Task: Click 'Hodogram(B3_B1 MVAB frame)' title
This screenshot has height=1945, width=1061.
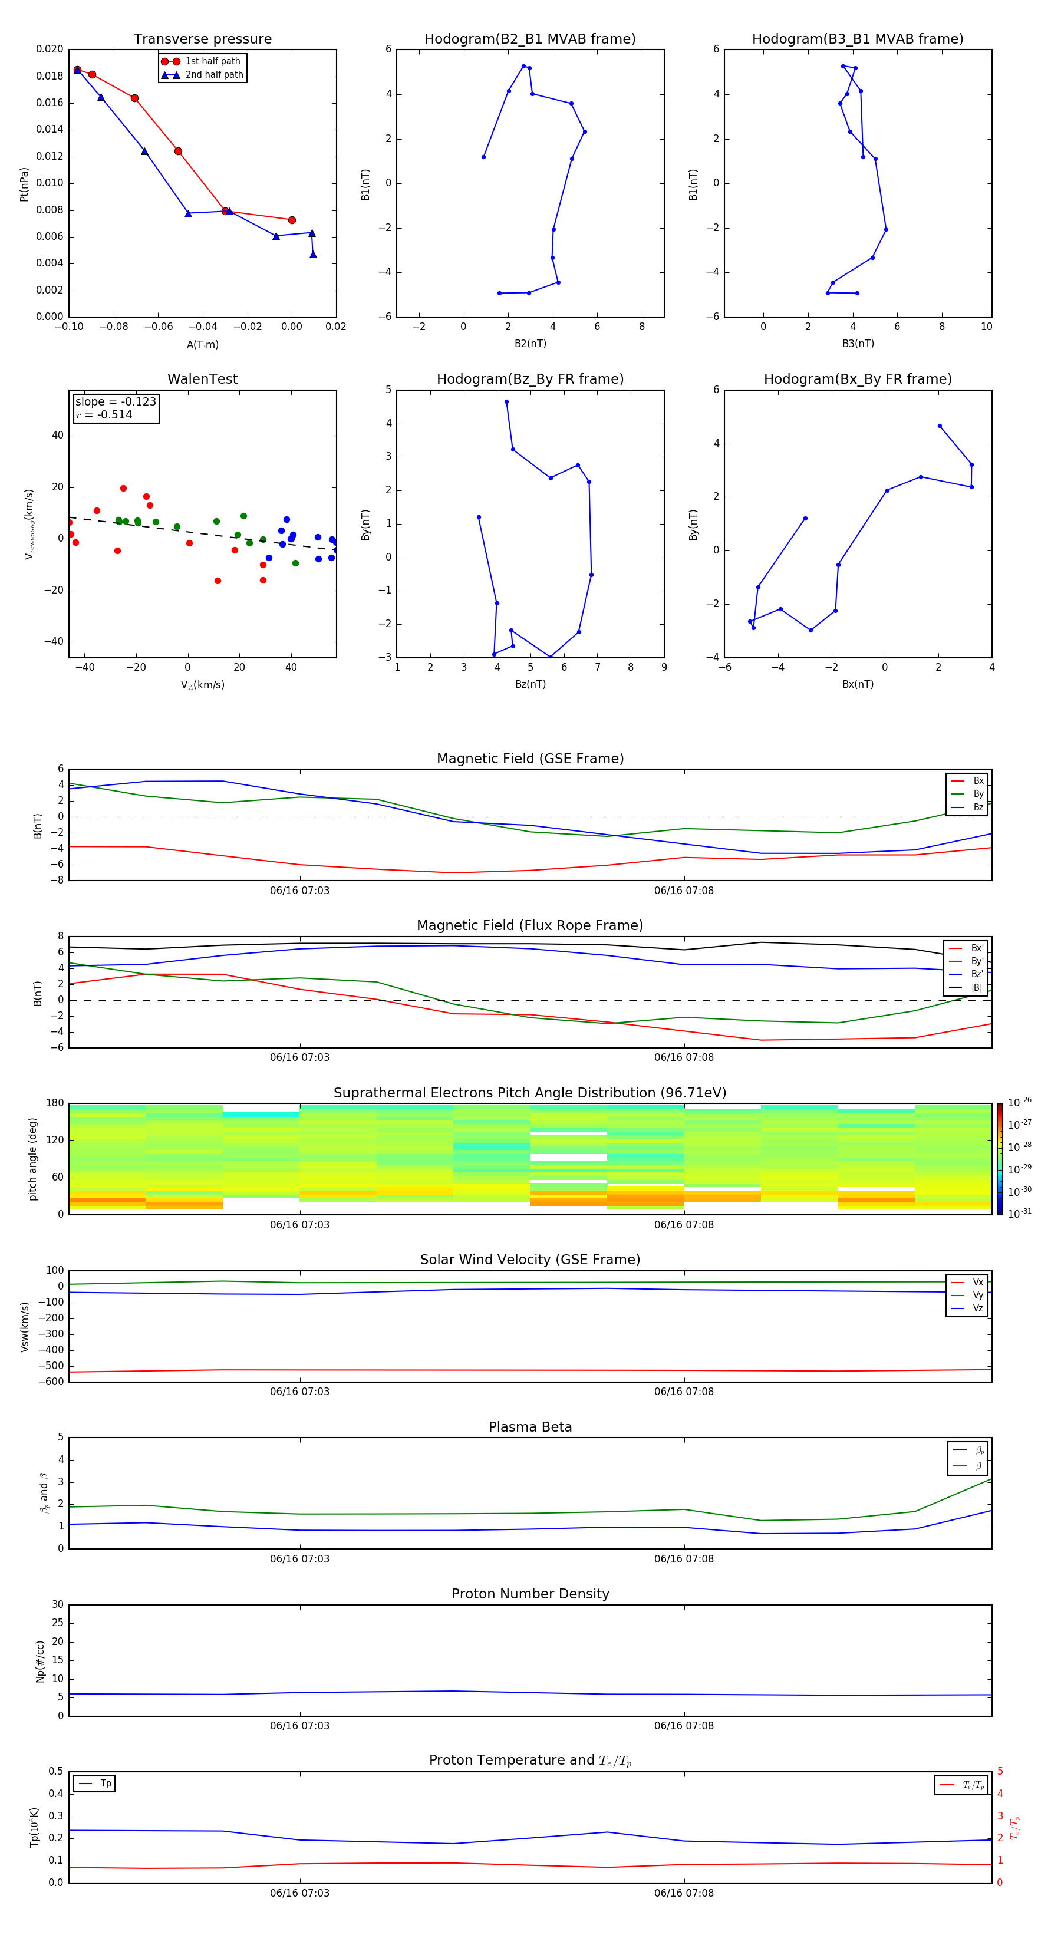Action: point(858,39)
